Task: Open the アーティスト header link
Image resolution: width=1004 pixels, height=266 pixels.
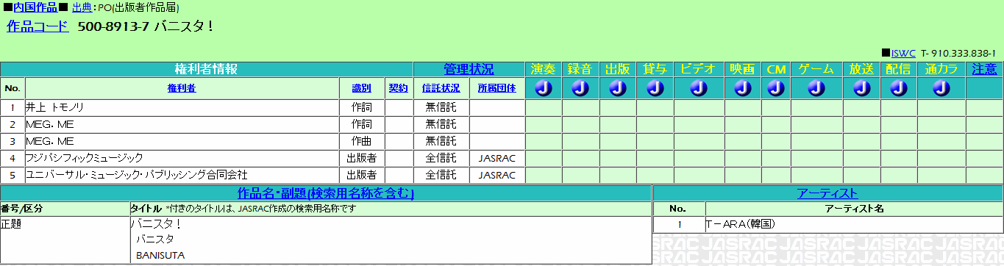Action: [827, 193]
